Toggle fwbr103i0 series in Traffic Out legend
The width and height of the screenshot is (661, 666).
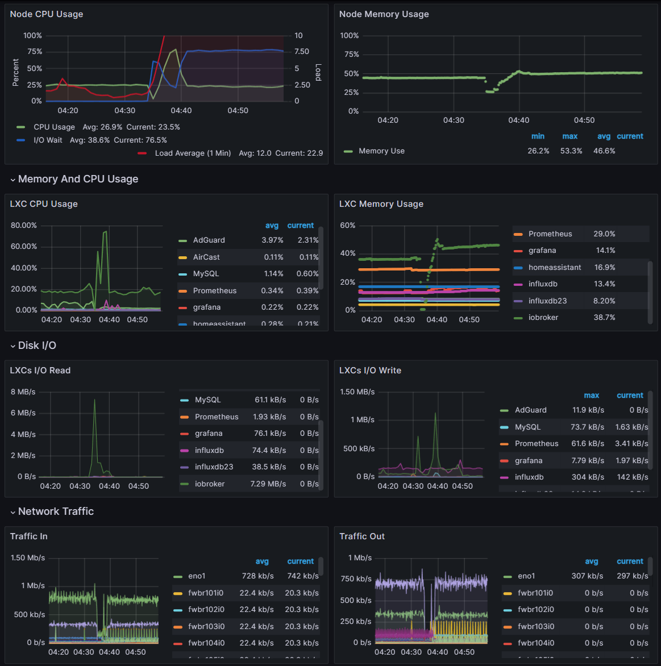pyautogui.click(x=536, y=627)
